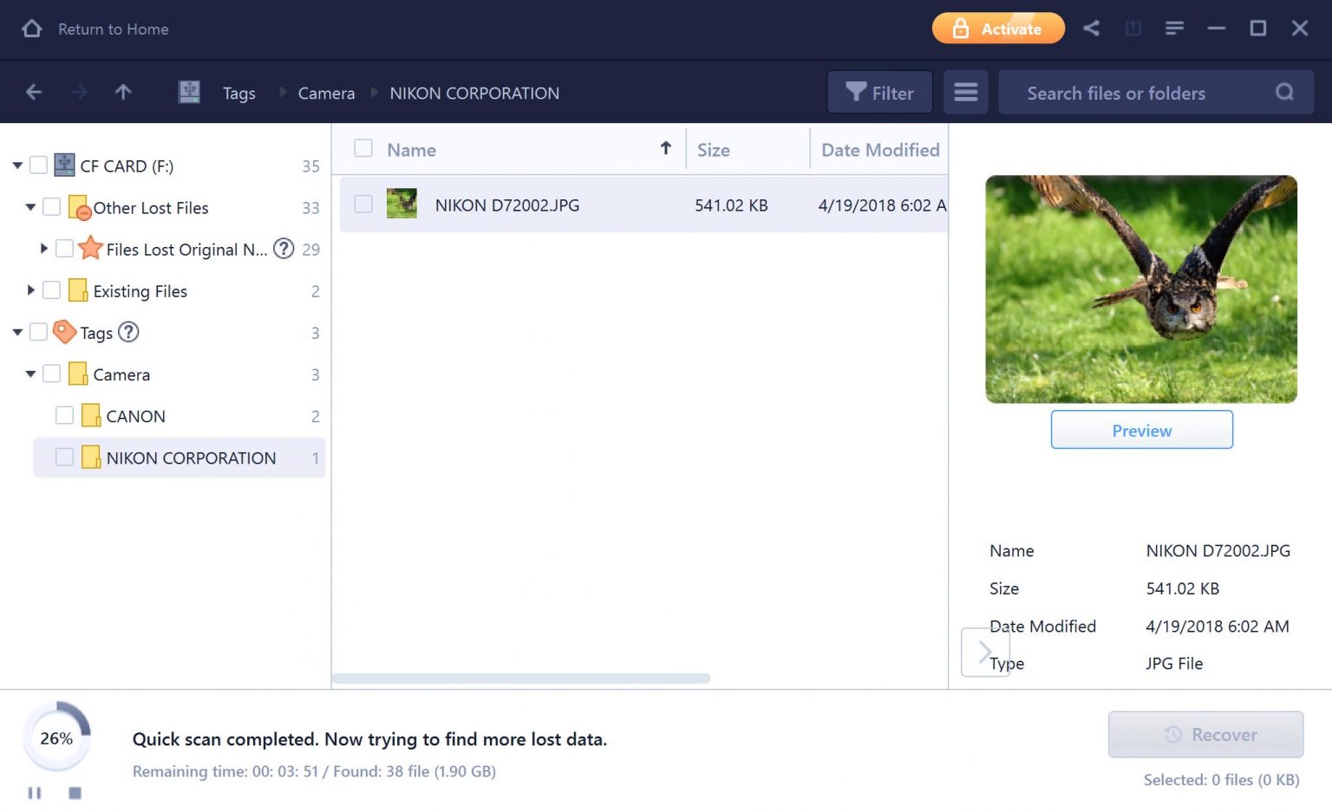Open help icon next to Tags
Screen dimensions: 1332x812
(128, 332)
